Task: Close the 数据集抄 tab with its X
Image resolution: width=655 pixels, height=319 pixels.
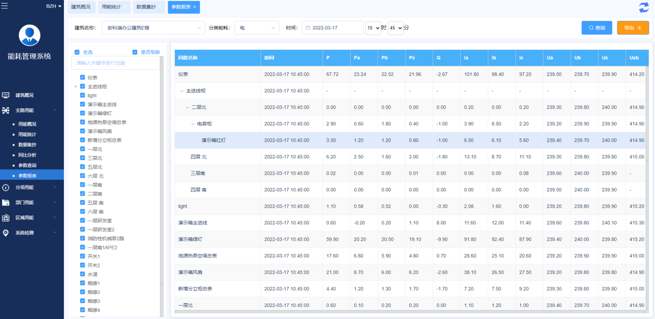Action: [160, 7]
